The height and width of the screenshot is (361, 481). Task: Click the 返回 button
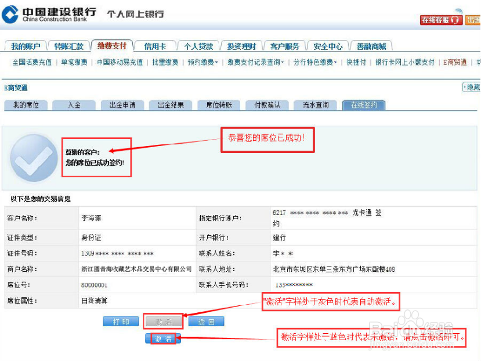click(206, 321)
